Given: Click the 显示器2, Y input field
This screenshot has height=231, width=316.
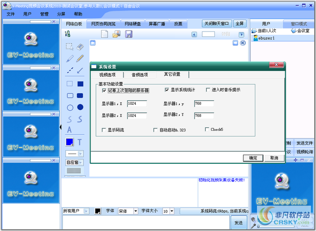Looking at the screenshot, I should click(x=204, y=116).
